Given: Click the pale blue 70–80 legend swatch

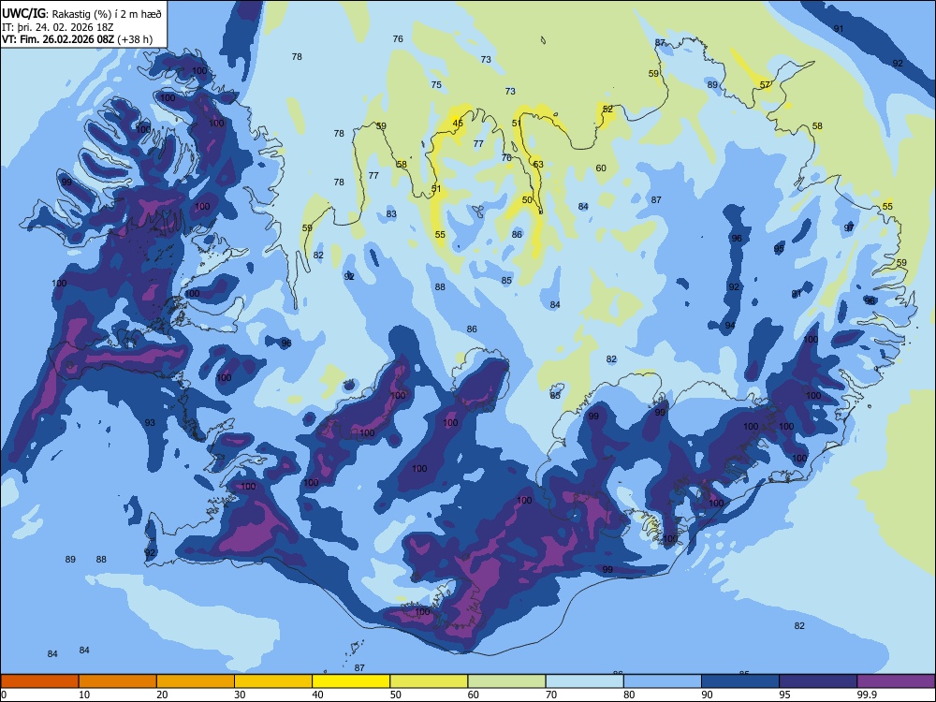Looking at the screenshot, I should (584, 681).
